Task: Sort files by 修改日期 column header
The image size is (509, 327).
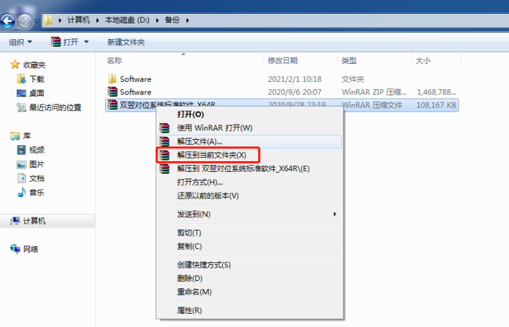Action: [x=282, y=61]
